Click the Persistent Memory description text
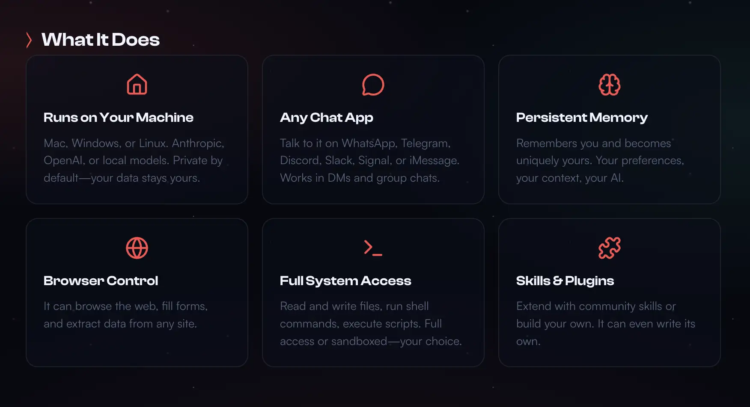Viewport: 750px width, 407px height. pyautogui.click(x=599, y=160)
